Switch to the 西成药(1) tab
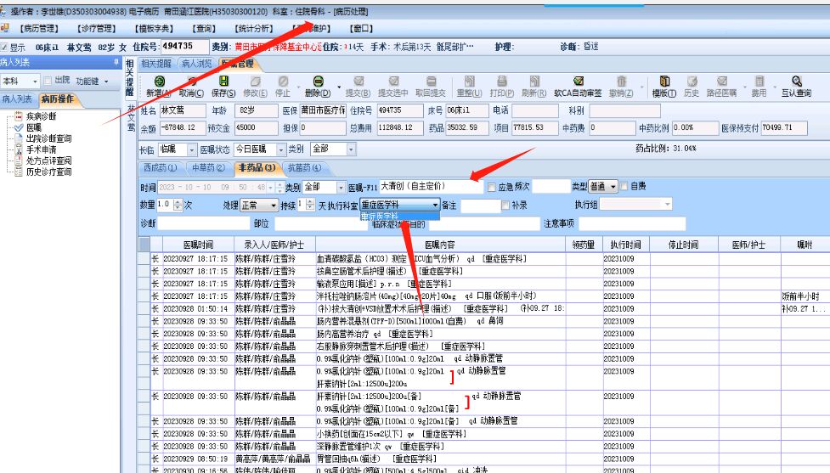This screenshot has width=830, height=473. 161,168
